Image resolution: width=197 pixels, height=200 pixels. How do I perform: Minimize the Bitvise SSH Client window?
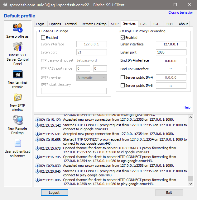coord(161,5)
